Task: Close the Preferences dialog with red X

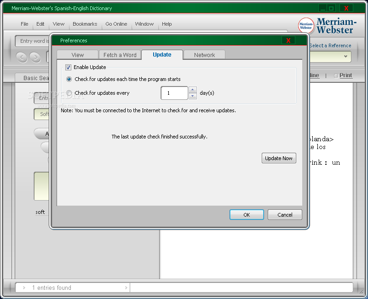Action: pos(288,40)
